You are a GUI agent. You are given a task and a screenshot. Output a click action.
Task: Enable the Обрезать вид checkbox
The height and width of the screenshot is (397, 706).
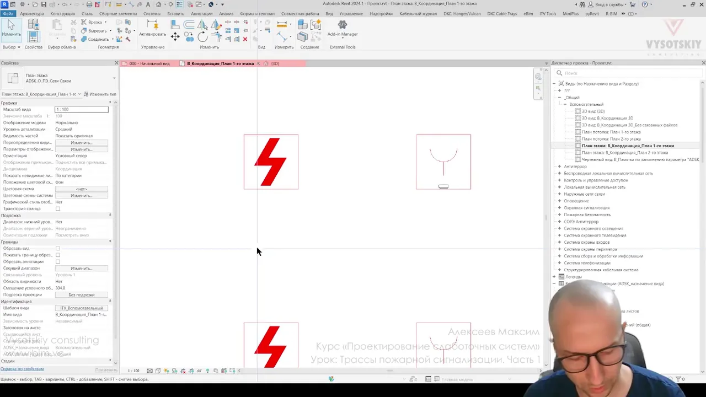[x=58, y=249]
